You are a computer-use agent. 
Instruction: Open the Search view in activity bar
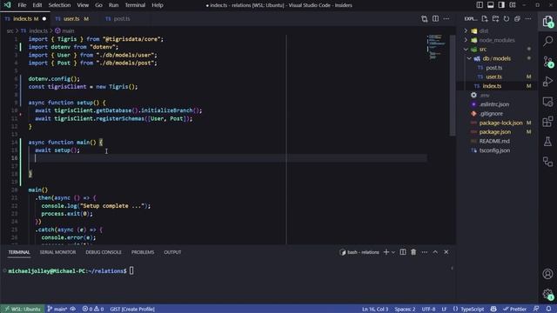coord(547,41)
